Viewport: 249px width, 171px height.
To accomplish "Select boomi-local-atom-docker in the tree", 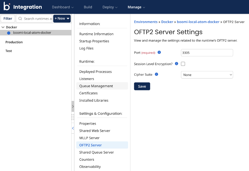I will click(x=36, y=33).
